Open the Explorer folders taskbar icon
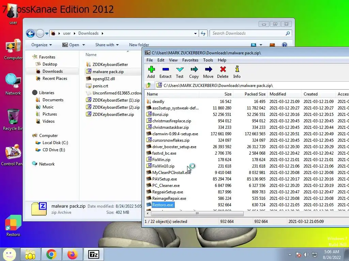Screen dimensions: 349x261 pyautogui.click(x=30, y=254)
